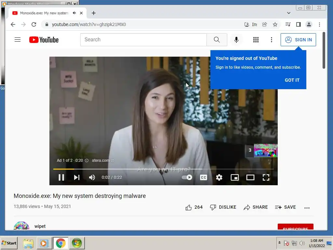
Task: Enter full screen mode
Action: coord(266,177)
